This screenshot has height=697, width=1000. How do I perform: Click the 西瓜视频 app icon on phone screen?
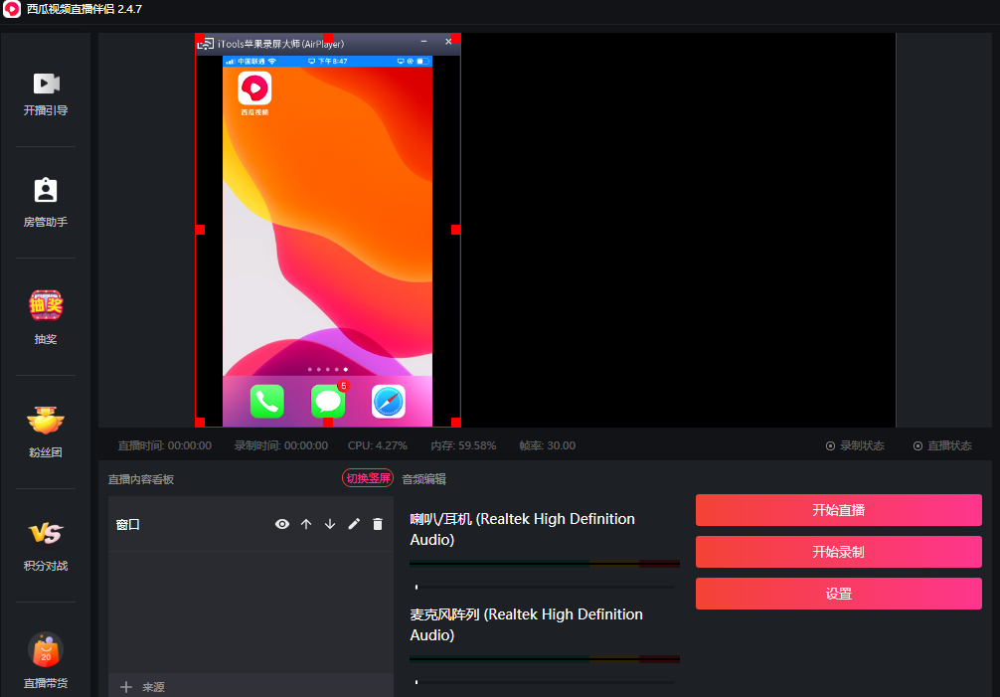pyautogui.click(x=254, y=88)
